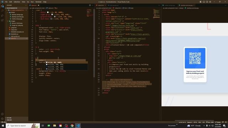
Task: Click the Spaces indentation status bar item
Action: 190,122
